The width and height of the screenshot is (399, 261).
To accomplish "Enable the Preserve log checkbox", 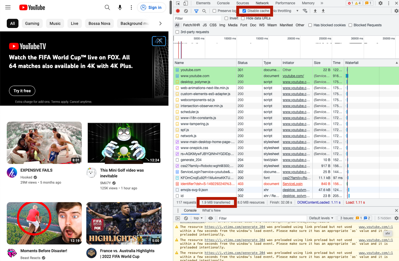I will [x=215, y=11].
